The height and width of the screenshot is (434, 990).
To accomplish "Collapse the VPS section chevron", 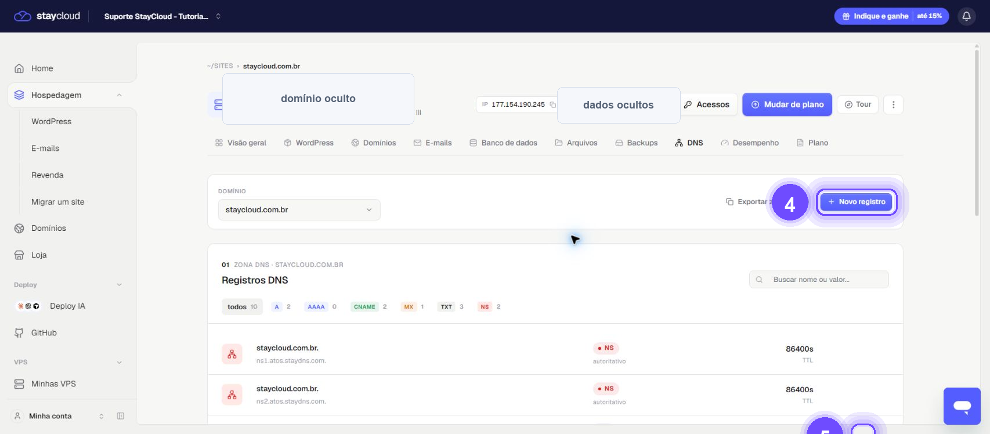I will click(x=119, y=362).
